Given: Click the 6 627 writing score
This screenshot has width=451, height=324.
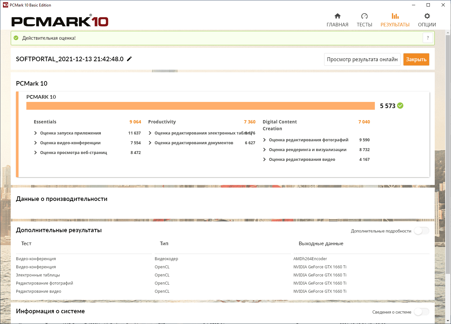Looking at the screenshot, I should coord(250,143).
